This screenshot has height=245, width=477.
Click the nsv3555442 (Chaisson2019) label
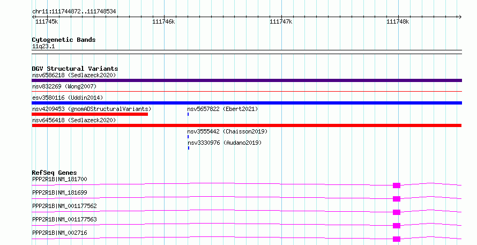click(x=227, y=131)
